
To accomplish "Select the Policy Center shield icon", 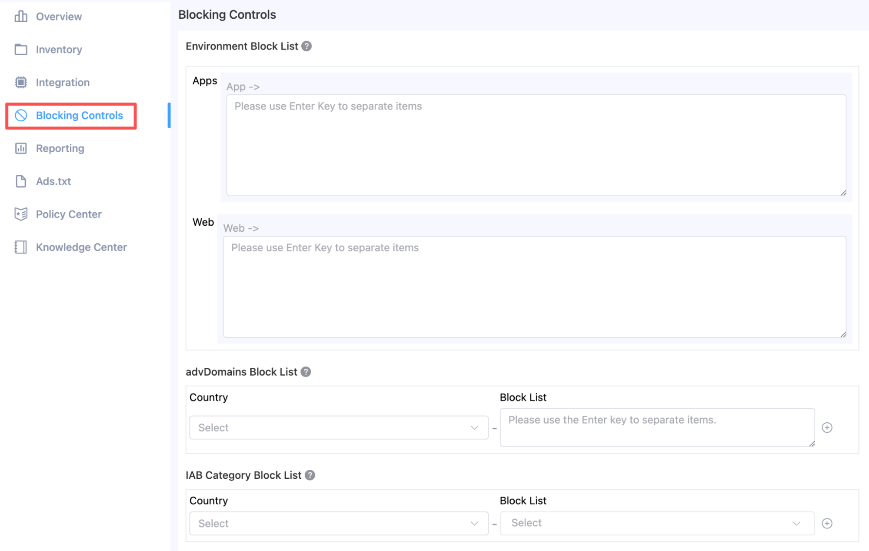I will [x=20, y=214].
